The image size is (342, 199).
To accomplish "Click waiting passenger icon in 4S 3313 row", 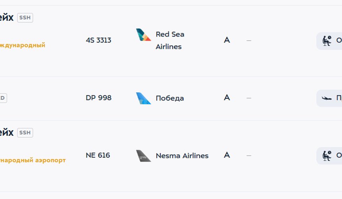I will [x=327, y=41].
